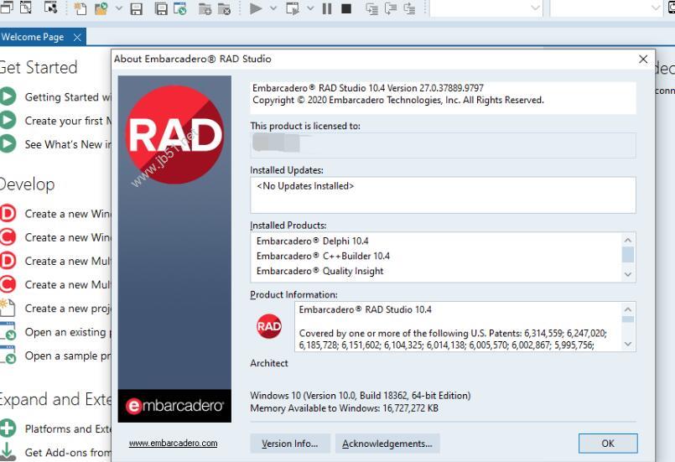Click play icon beside See What's New
The image size is (675, 462).
click(x=8, y=144)
